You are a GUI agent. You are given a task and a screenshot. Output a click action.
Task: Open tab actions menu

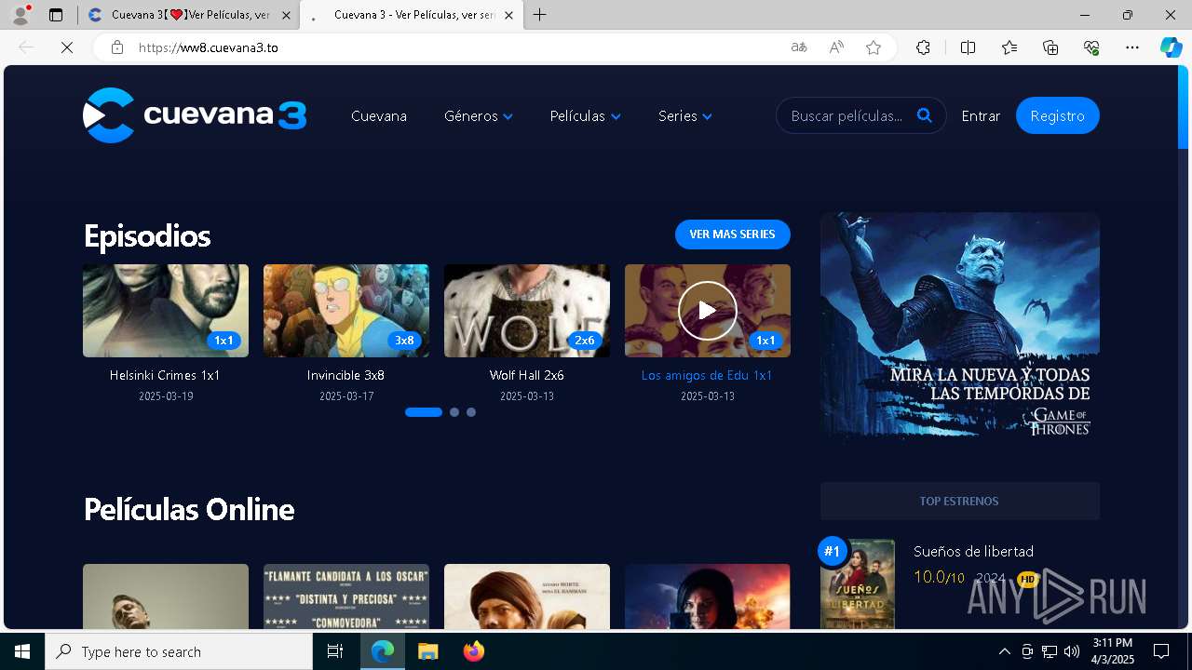pos(56,15)
